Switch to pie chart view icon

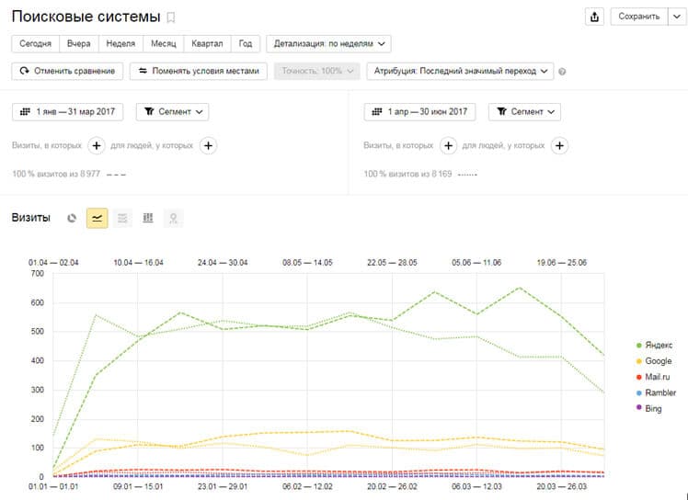[72, 218]
